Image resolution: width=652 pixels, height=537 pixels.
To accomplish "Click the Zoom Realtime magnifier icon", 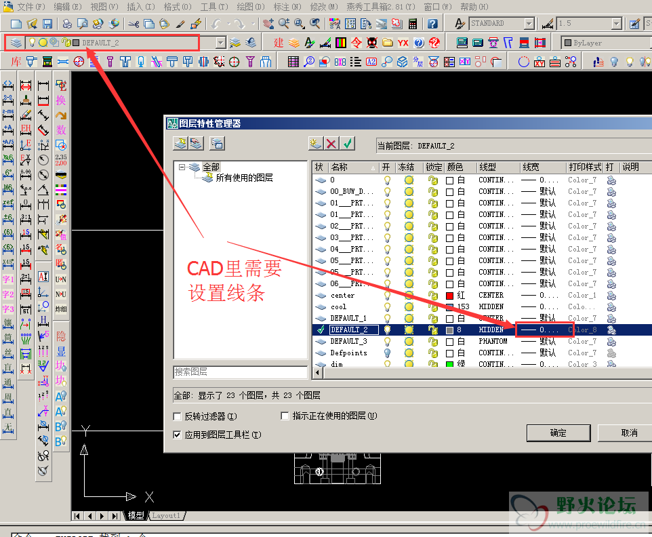I will (x=284, y=24).
